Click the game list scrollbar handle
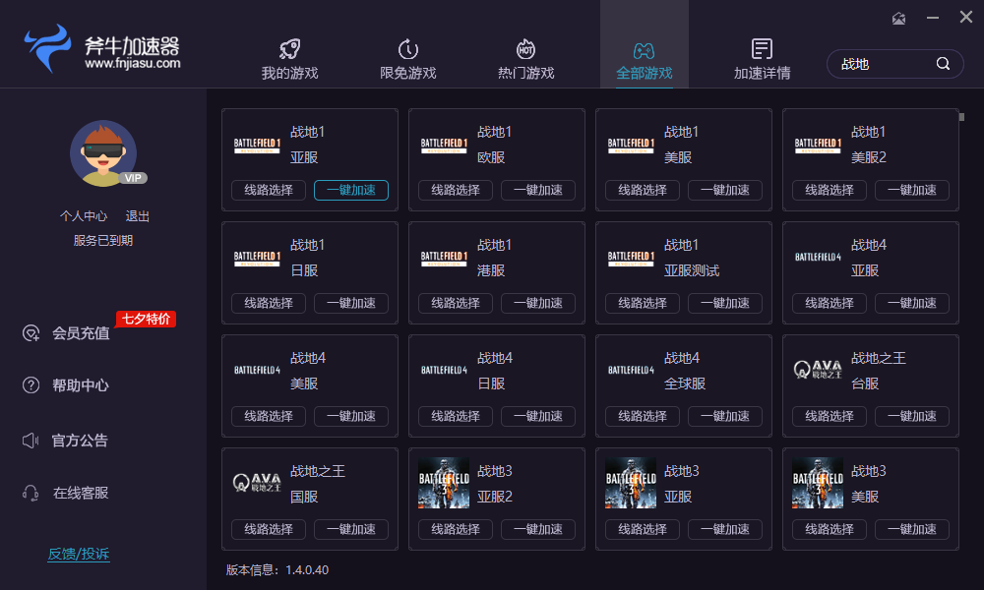984x590 pixels. 961,117
